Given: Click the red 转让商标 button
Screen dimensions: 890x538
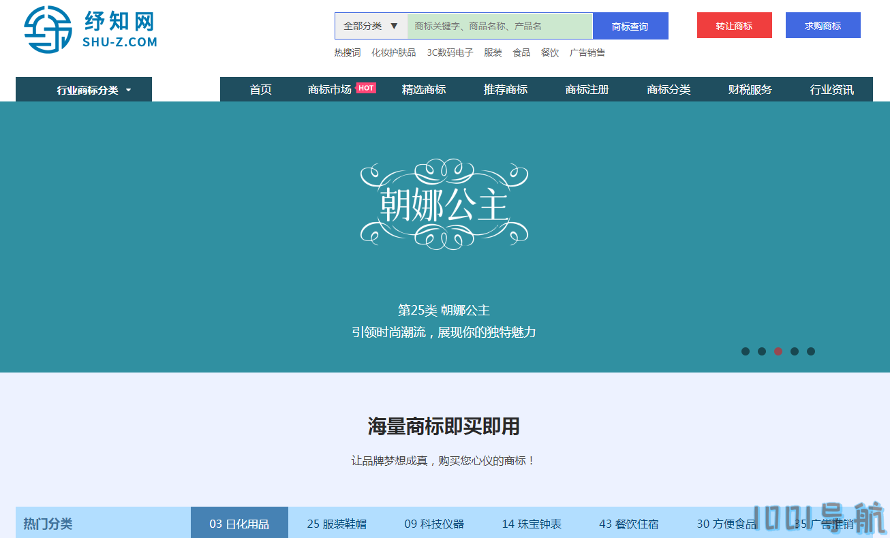Looking at the screenshot, I should tap(735, 25).
